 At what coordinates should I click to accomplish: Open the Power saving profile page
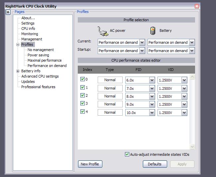(38, 55)
